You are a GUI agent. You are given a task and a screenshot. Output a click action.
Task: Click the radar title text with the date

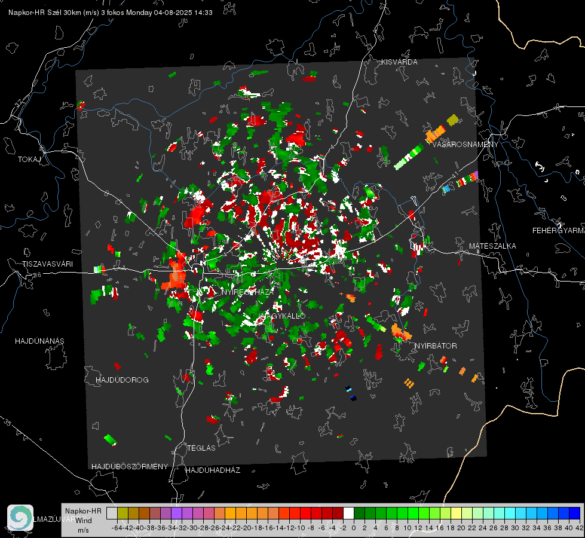[111, 13]
